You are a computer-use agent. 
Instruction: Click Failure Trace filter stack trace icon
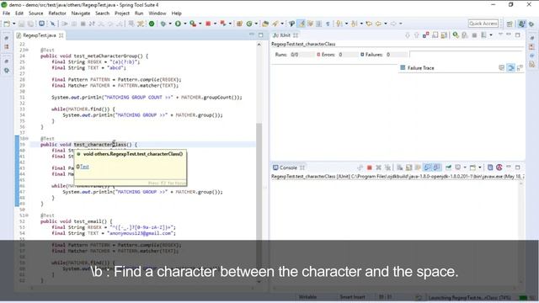[502, 67]
